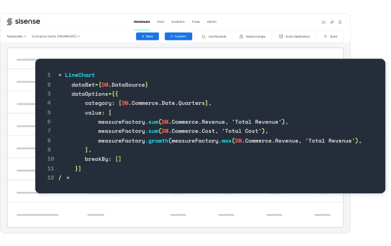Screen dimensions: 391x246
Task: Click the blue + Custom button
Action: tap(179, 36)
